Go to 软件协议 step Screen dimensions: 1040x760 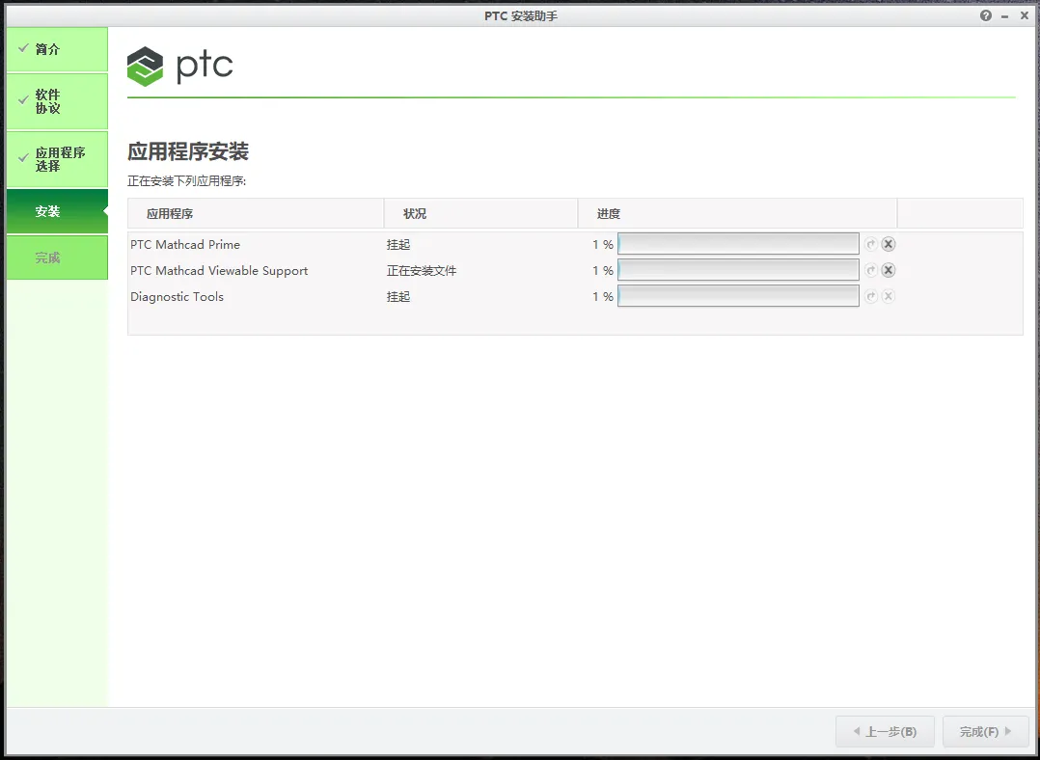tap(57, 101)
